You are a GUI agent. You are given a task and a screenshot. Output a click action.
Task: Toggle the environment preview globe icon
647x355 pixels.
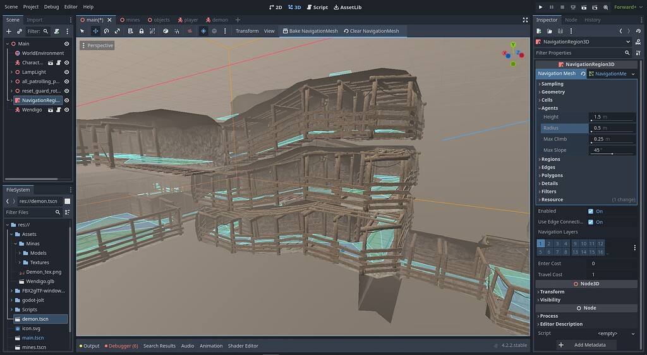[214, 31]
